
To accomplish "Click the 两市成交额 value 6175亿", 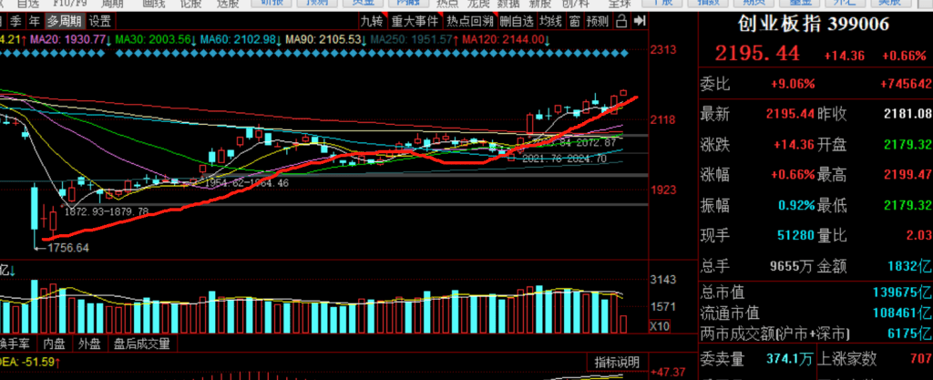I will (910, 333).
